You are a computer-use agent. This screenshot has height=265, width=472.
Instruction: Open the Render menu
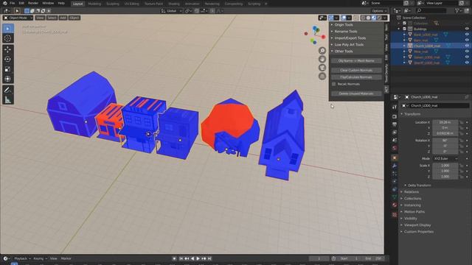(33, 3)
